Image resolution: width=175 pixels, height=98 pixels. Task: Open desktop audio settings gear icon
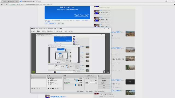pyautogui.click(x=81, y=85)
